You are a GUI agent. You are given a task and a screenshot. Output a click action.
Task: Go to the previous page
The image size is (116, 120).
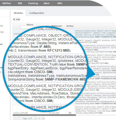click(x=18, y=118)
